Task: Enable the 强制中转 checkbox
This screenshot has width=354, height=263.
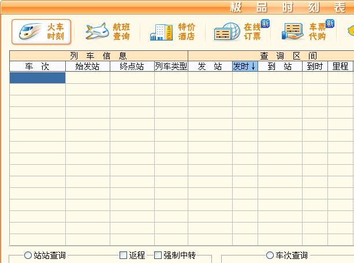Action: pyautogui.click(x=158, y=255)
